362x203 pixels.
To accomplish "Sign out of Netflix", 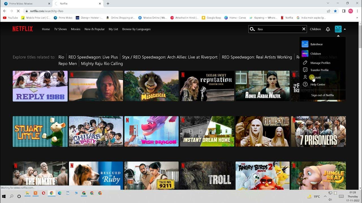I will tap(322, 95).
